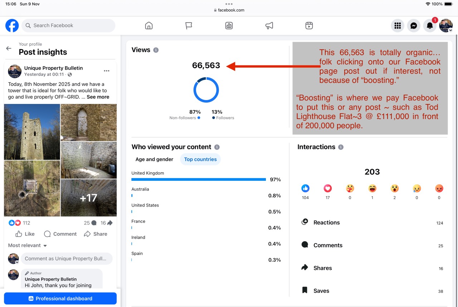Open the Reels video icon
458x307 pixels.
[309, 26]
